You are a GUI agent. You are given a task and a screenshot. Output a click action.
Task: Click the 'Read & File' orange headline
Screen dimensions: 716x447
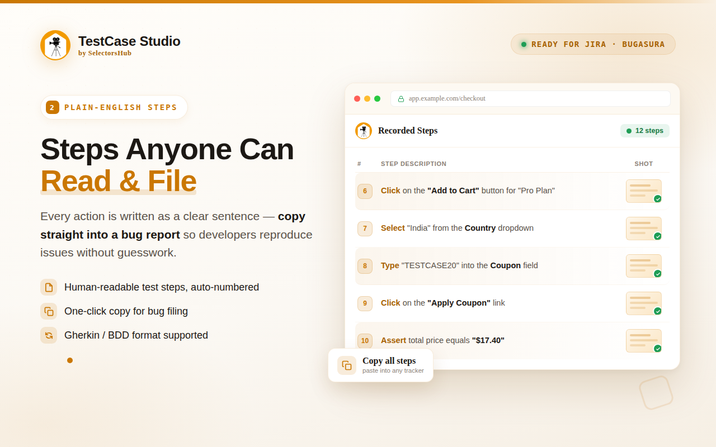[118, 181]
